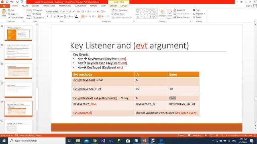The image size is (257, 144).
Task: Switch to the REVIEW tab
Action: pos(94,6)
